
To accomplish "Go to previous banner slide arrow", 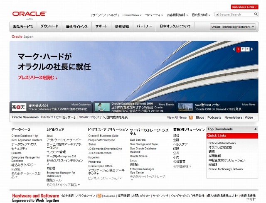I will 234,49.
